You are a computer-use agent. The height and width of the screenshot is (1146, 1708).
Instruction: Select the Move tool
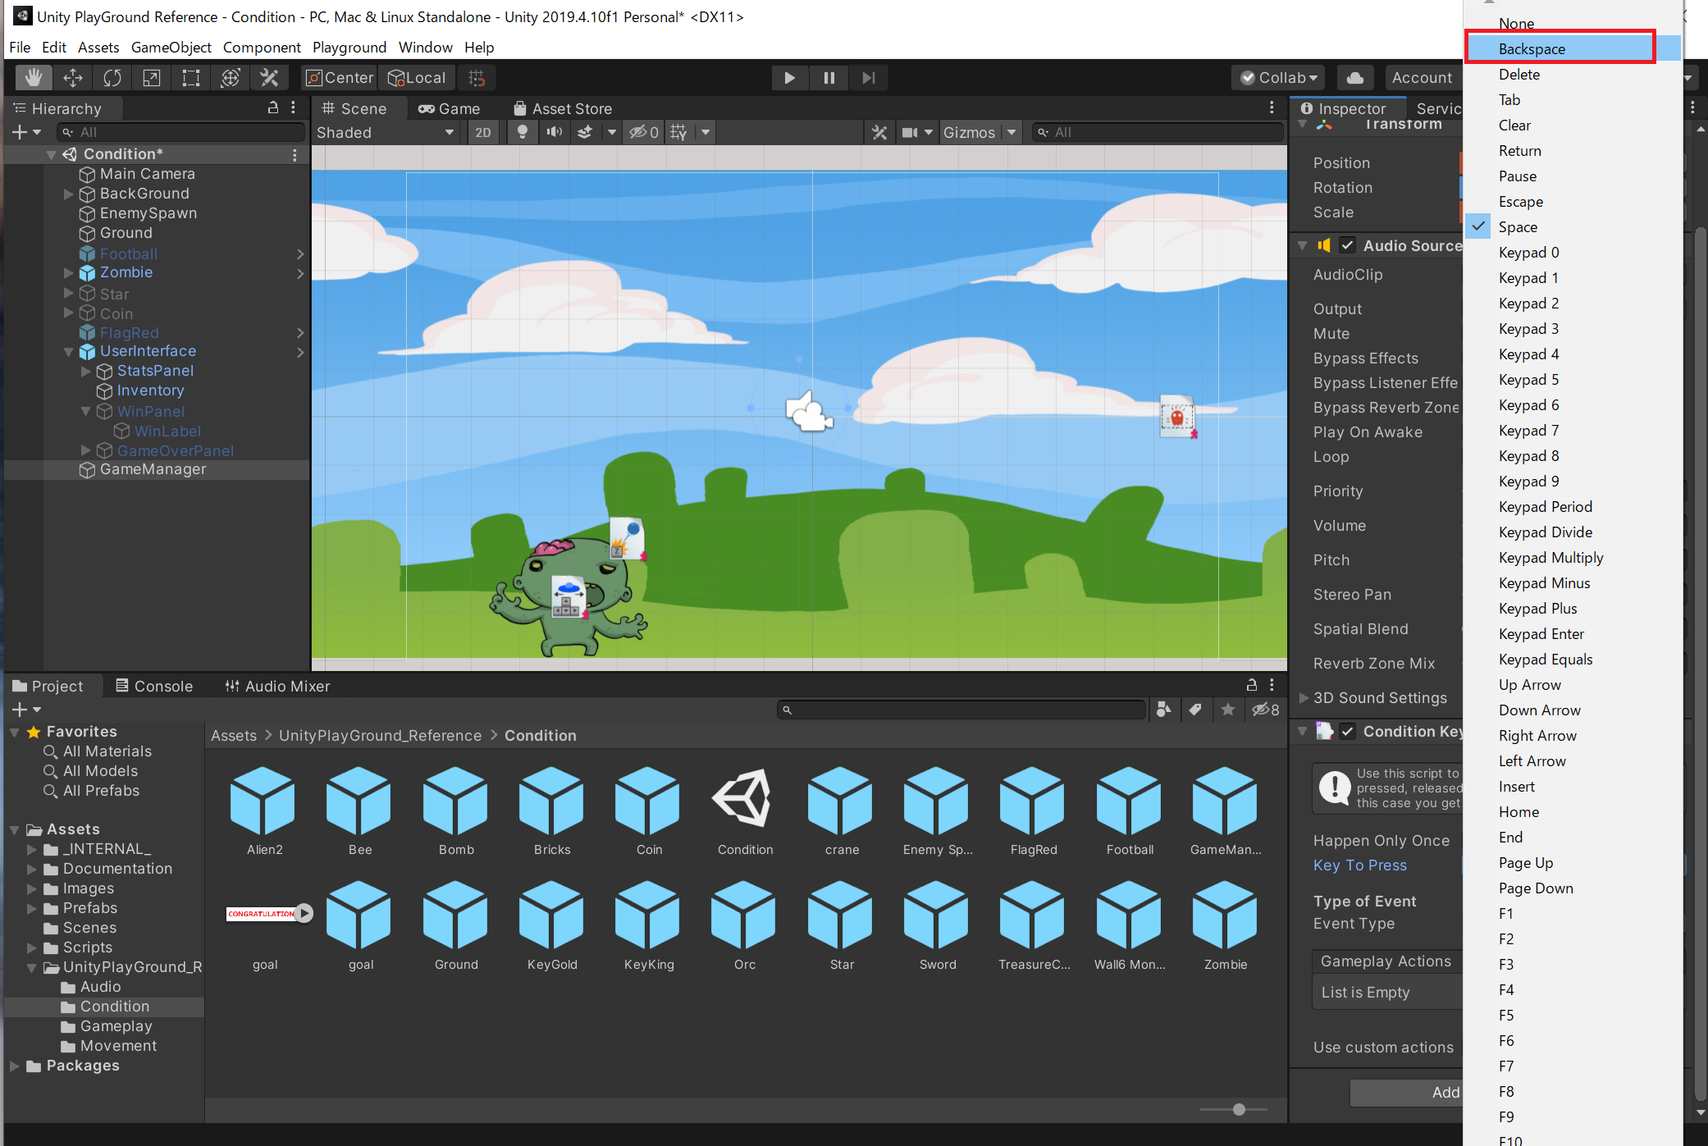73,78
